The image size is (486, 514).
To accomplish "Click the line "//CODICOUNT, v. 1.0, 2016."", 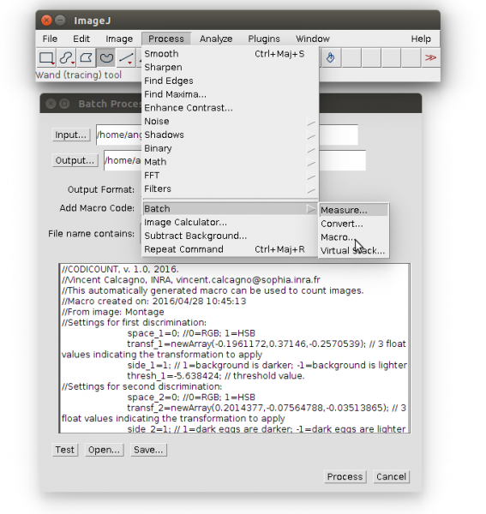I will (x=120, y=269).
